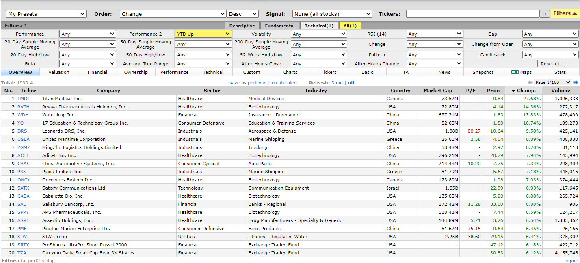Screen dimensions: 580x263
Task: Select the All(1) filter tab
Action: pyautogui.click(x=350, y=26)
